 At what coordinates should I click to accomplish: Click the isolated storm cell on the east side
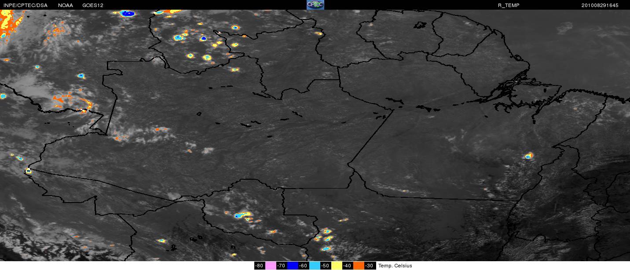(528, 155)
